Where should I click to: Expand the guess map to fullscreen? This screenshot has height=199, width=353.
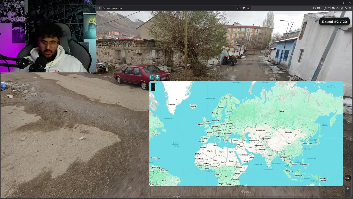(152, 77)
